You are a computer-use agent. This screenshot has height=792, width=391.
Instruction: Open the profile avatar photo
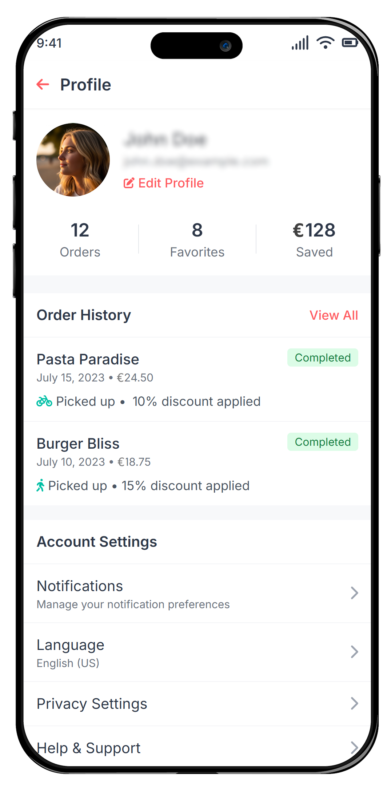point(73,160)
